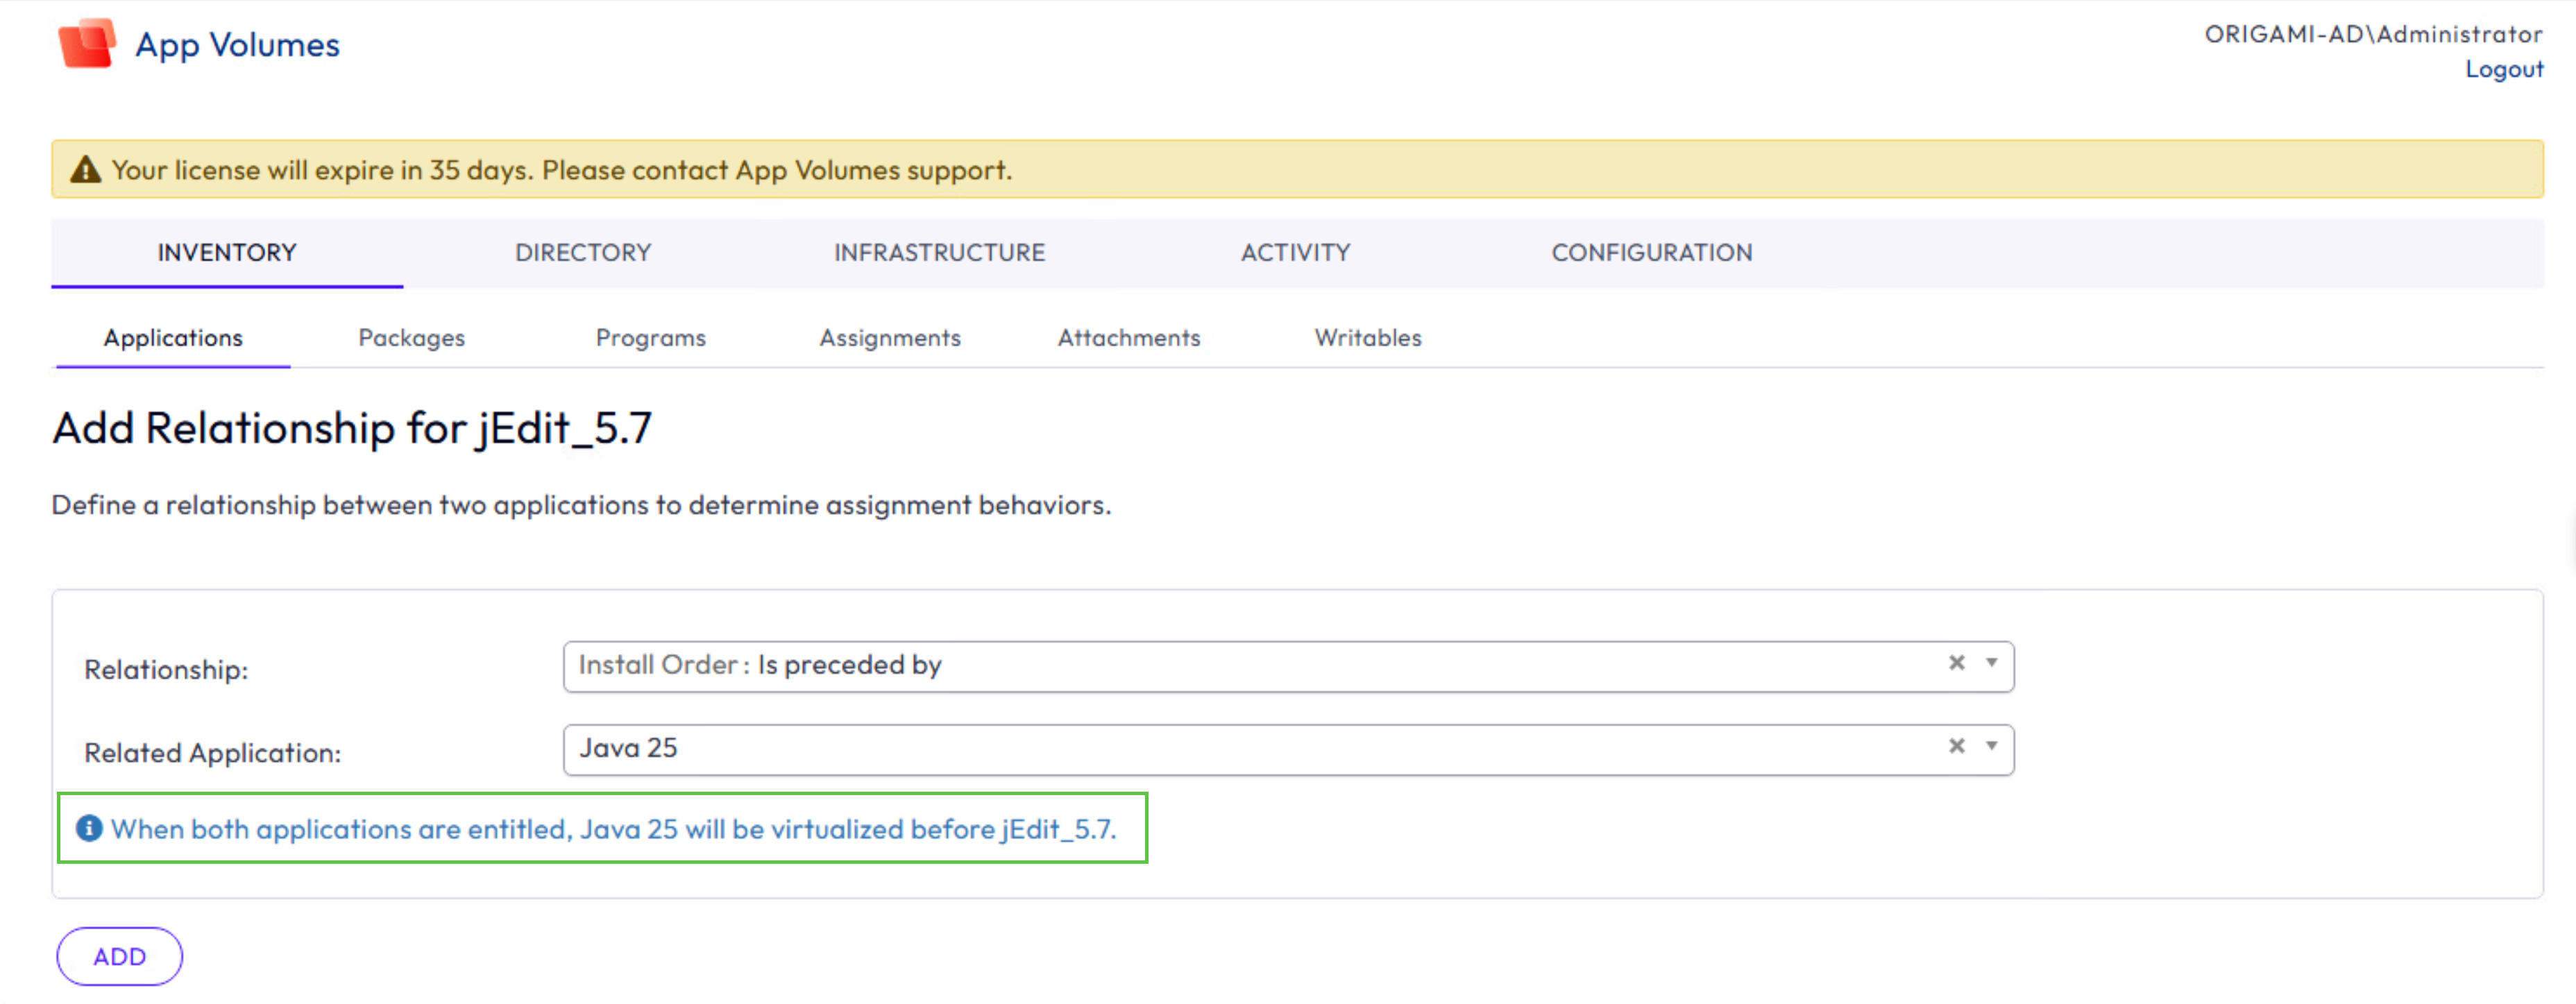Clear the Related Application Java 25 selection

coord(1957,746)
